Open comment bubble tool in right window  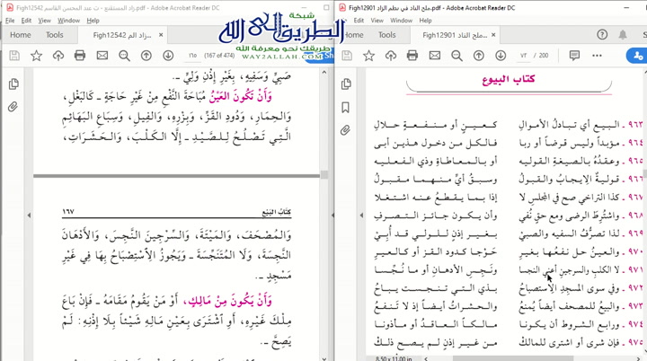(x=574, y=56)
